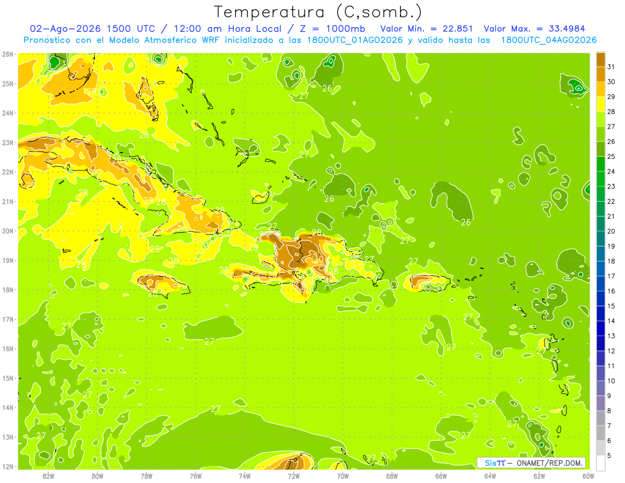Click the color bar label 10
The width and height of the screenshot is (625, 483).
pyautogui.click(x=611, y=381)
